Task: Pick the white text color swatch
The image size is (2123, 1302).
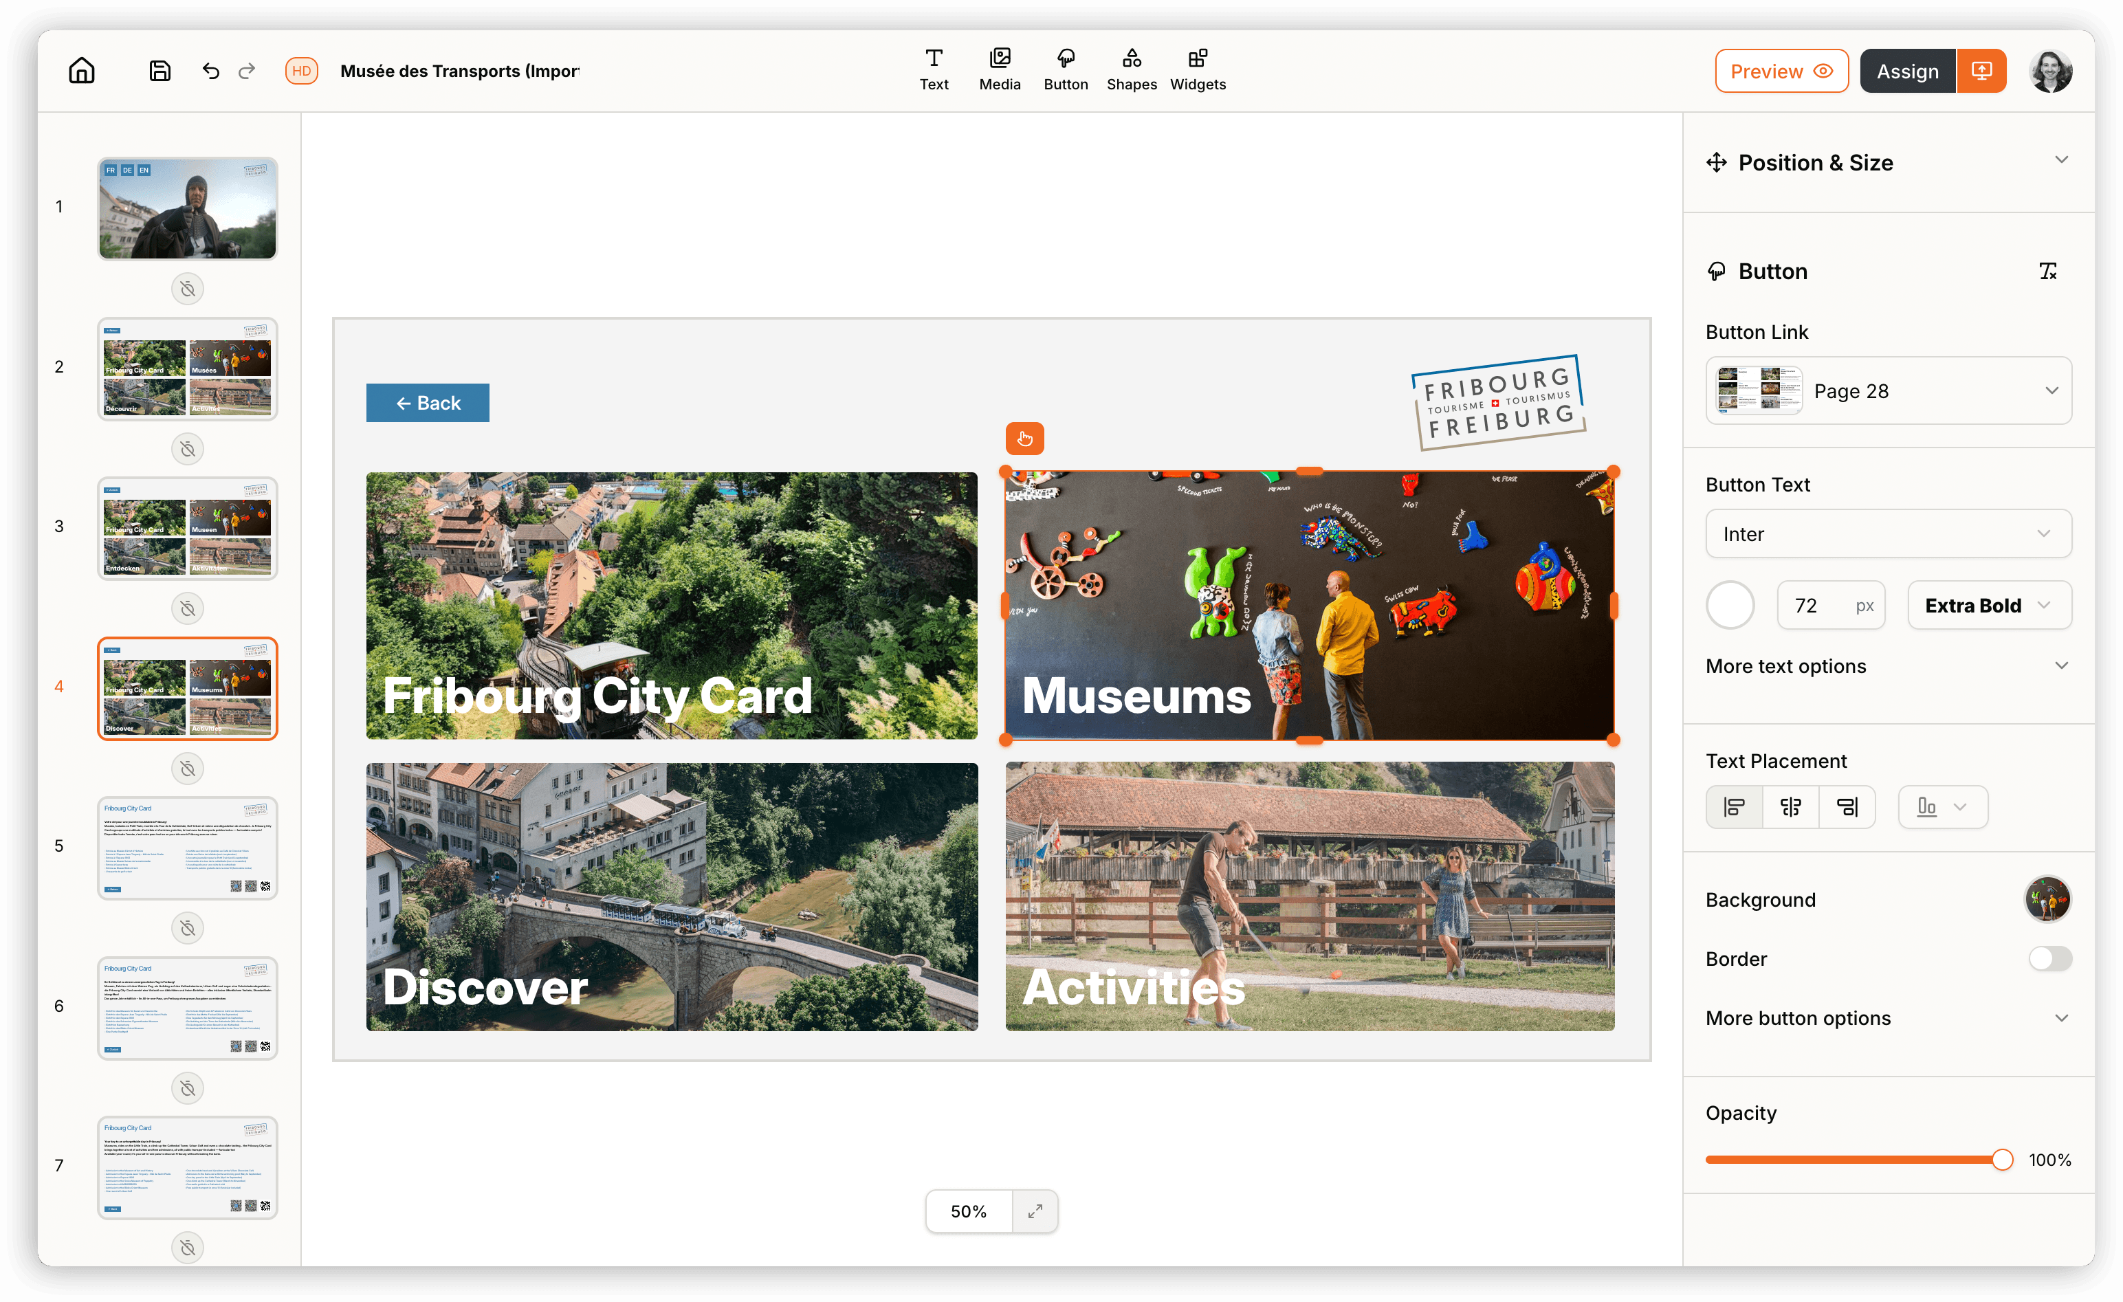Action: tap(1730, 605)
